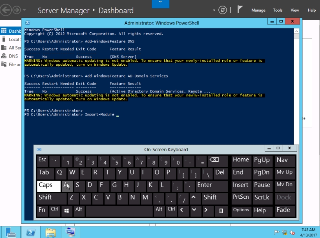Open Windows PowerShell from the taskbar
Screen dimensions: 320x238
pos(31,232)
